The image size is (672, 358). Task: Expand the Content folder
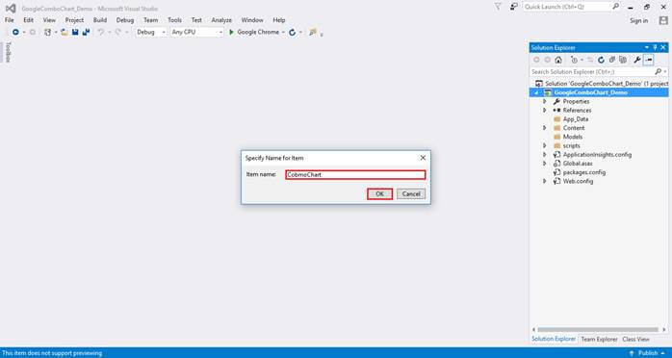click(x=545, y=128)
